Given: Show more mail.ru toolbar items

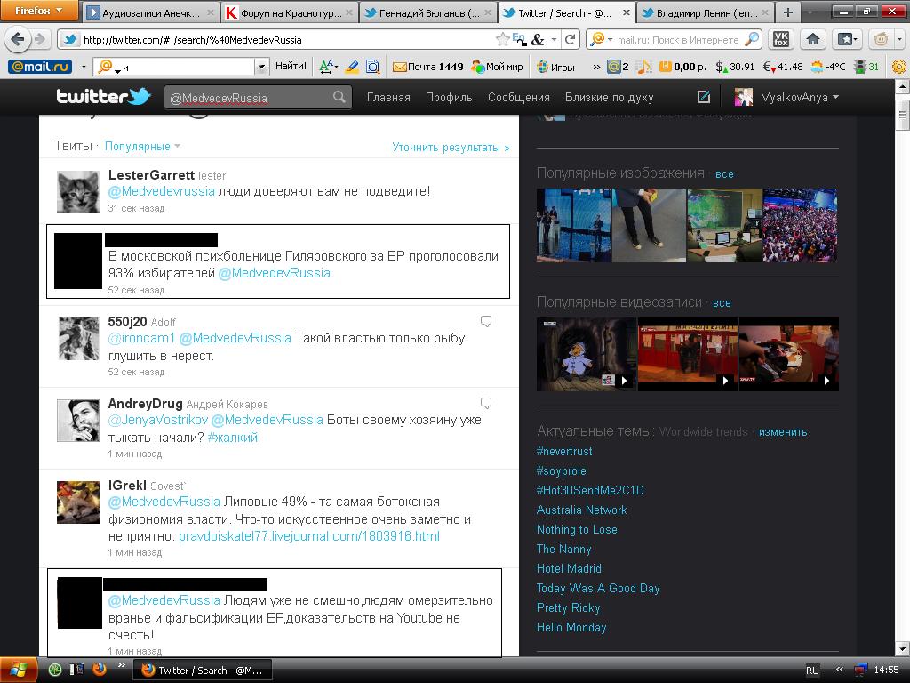Looking at the screenshot, I should click(596, 67).
